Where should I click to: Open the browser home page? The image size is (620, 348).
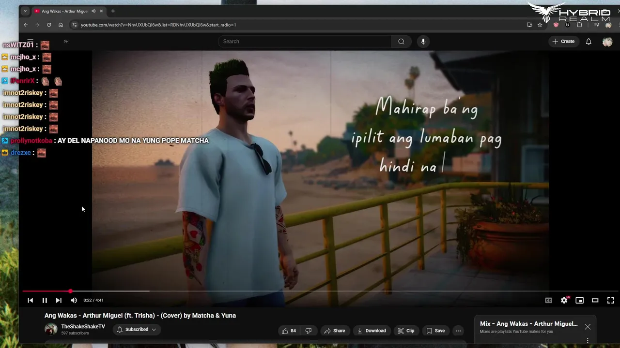pos(61,25)
